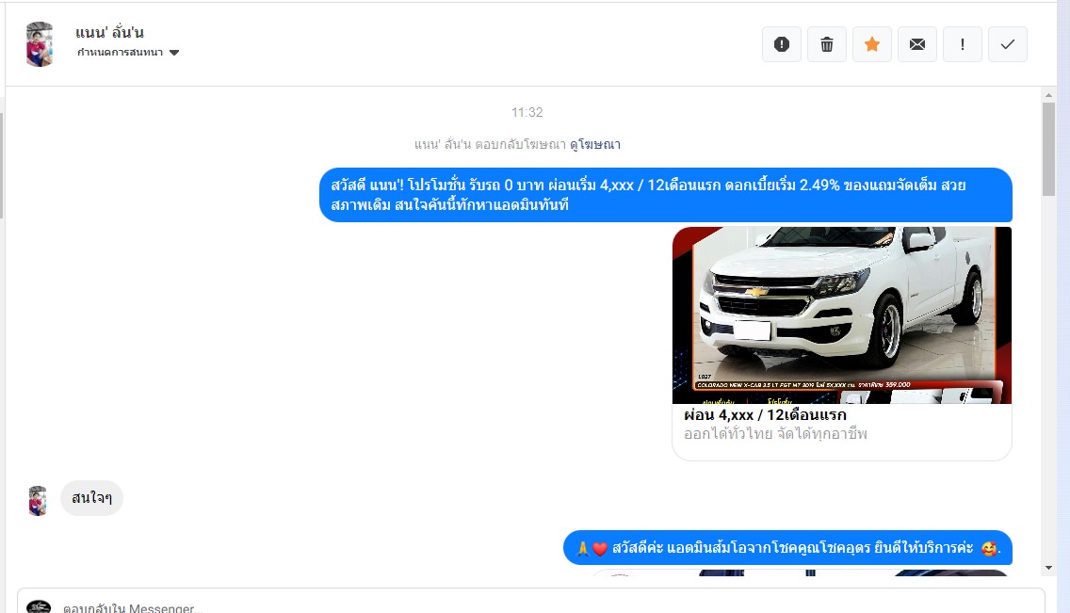Screen dimensions: 1070x613
Task: Click the scroll up arrow of the chat scrollbar
Action: (1049, 95)
